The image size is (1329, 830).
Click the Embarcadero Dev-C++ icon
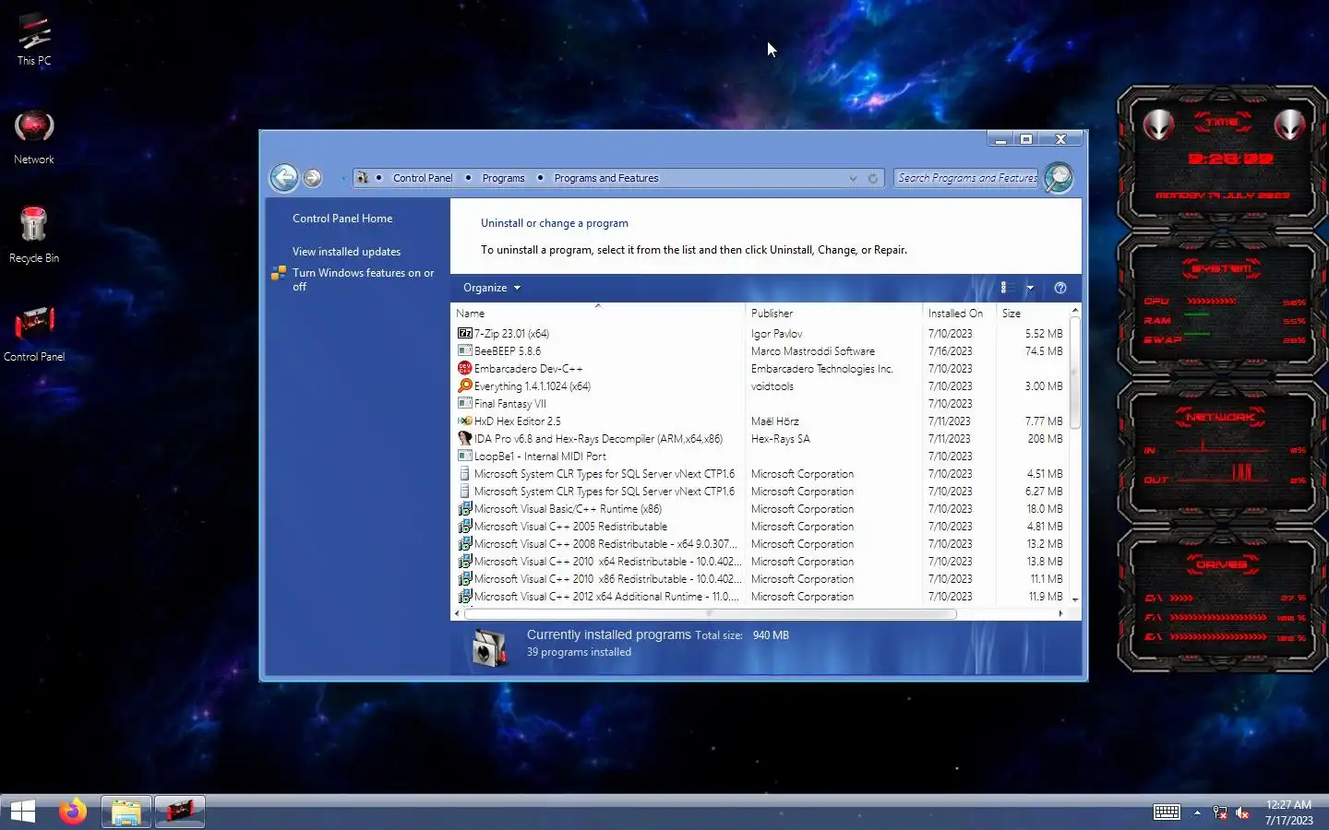coord(465,368)
